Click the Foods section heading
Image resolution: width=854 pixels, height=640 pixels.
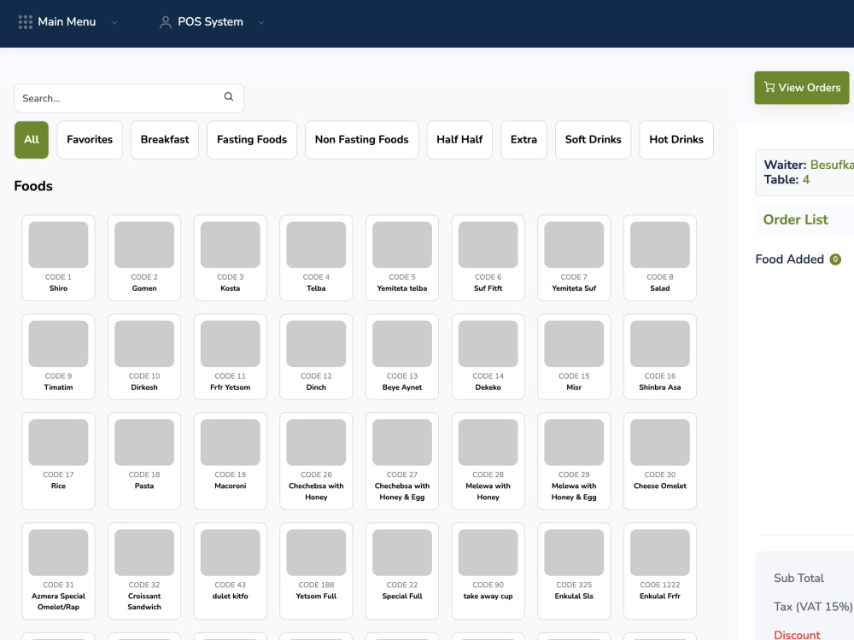point(33,186)
